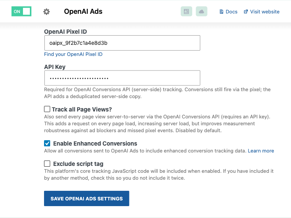The height and width of the screenshot is (218, 291).
Task: Click the Docs document icon
Action: (x=221, y=11)
